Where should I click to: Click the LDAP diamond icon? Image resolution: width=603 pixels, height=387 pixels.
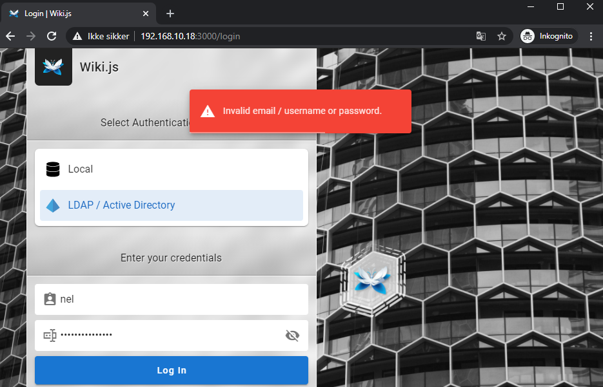point(52,205)
